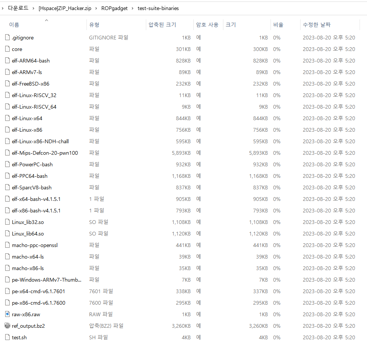
Task: Navigate to [Hspace]ZIP_Hacker.zip in breadcrumb
Action: [65, 8]
